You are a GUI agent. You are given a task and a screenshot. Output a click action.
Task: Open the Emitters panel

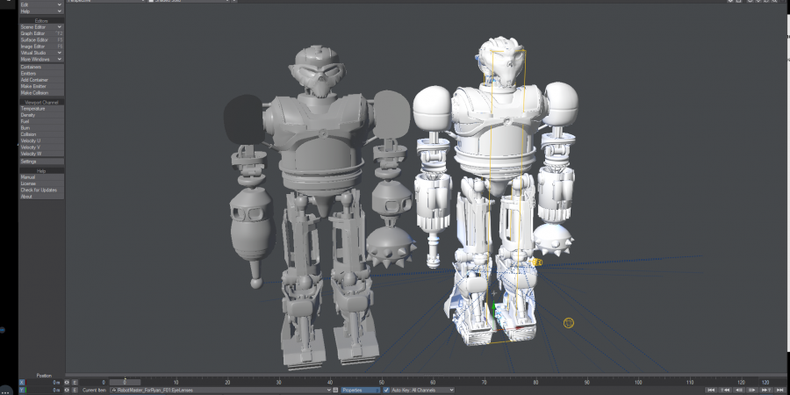[x=41, y=74]
